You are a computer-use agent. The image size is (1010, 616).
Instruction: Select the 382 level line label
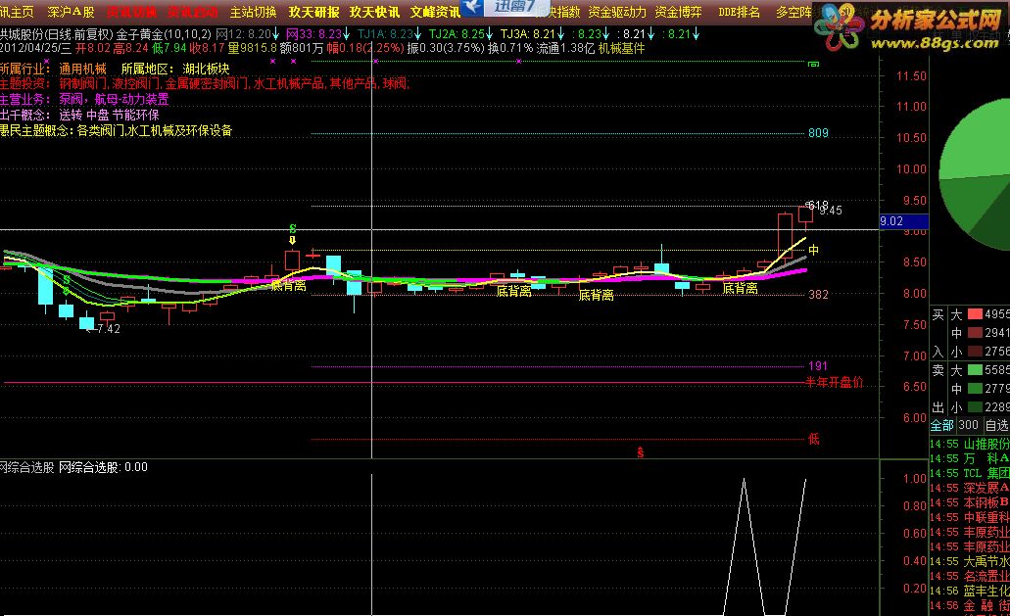[x=818, y=295]
